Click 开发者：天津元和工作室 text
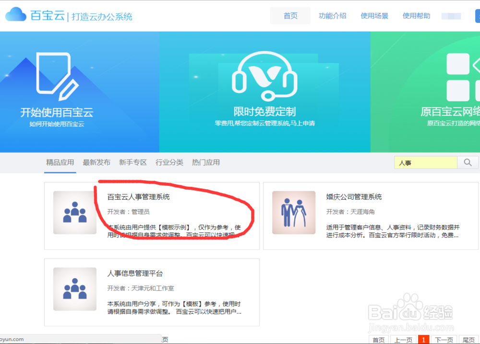The width and height of the screenshot is (480, 344). [x=141, y=288]
